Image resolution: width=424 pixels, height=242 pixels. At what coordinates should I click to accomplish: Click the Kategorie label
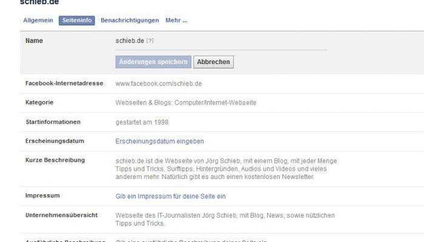coord(39,102)
